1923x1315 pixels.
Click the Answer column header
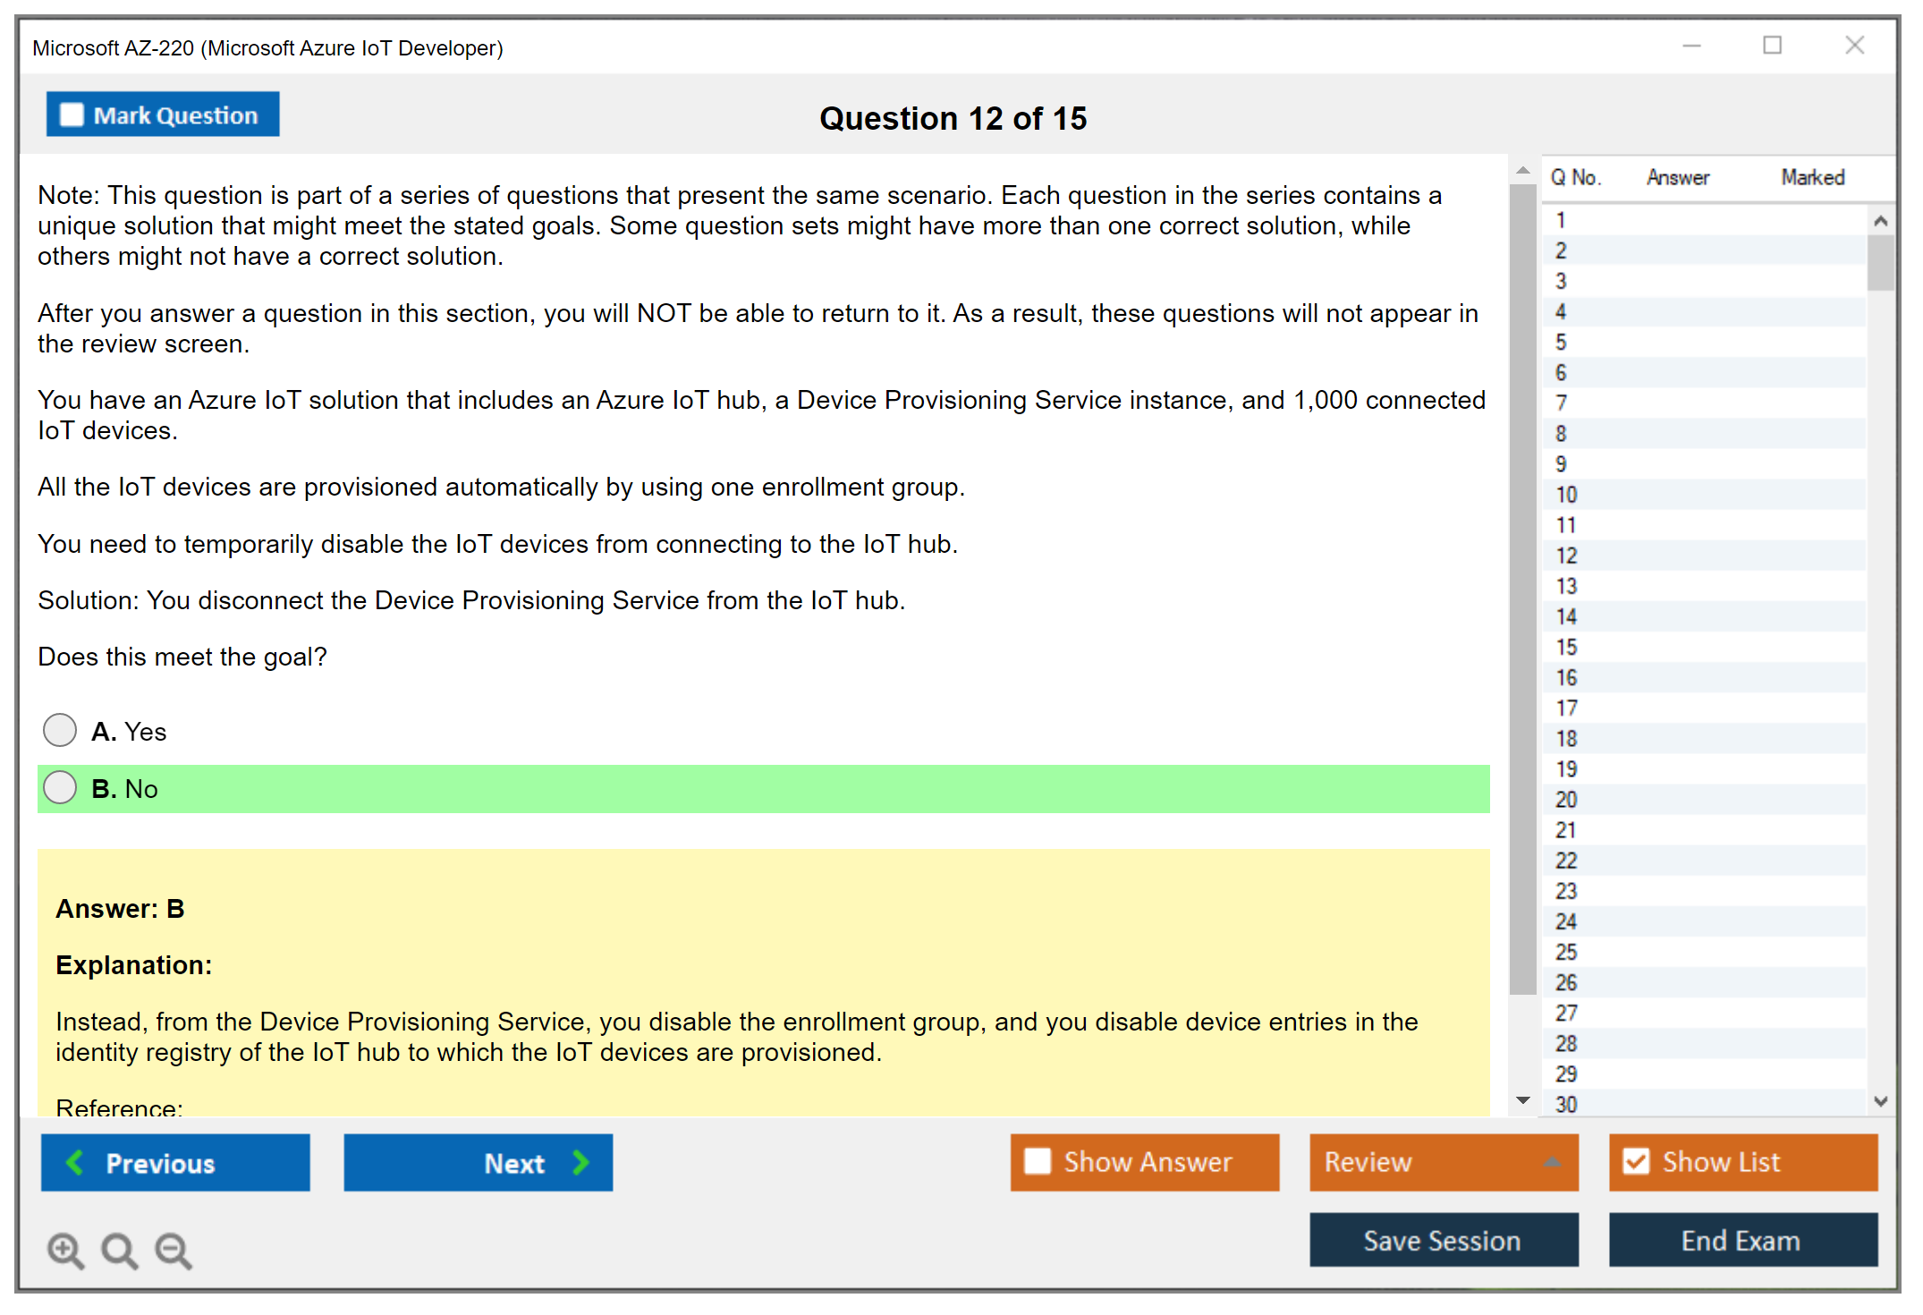(x=1677, y=177)
